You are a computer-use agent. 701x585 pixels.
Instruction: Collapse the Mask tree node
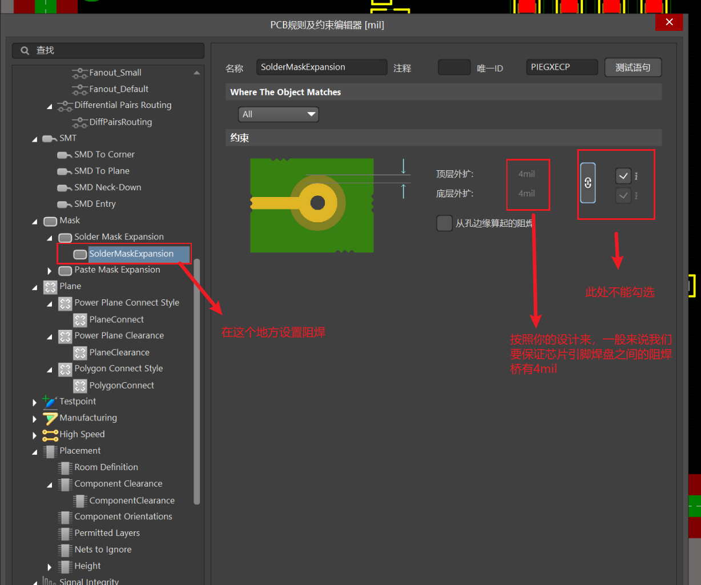pos(35,222)
